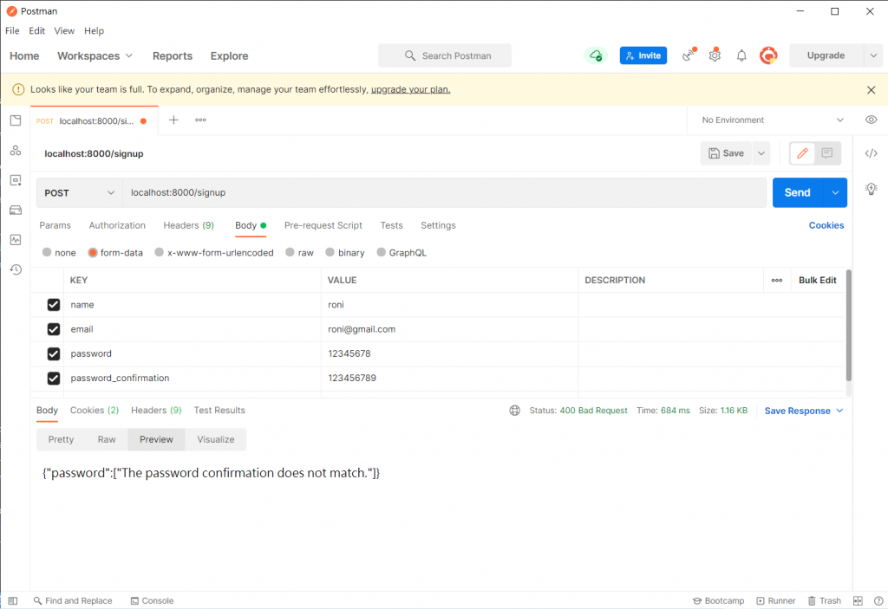Screen dimensions: 888x609
Task: Click the request URL field
Action: (445, 192)
